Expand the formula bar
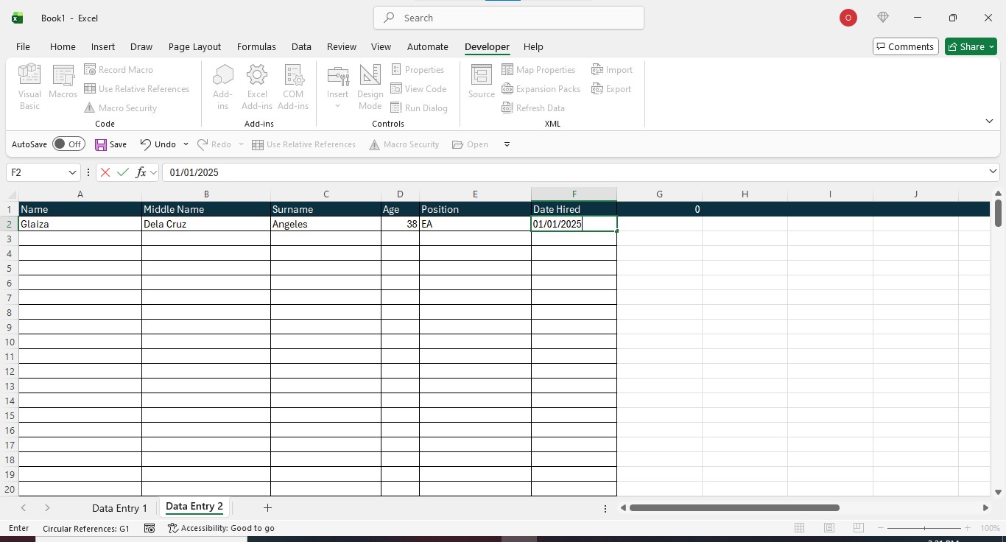This screenshot has height=542, width=1006. coord(993,172)
